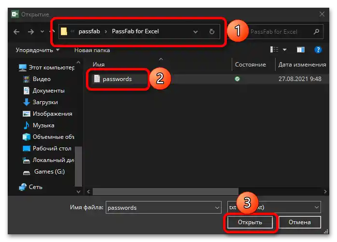This screenshot has width=337, height=242.
Task: Click the navigation pane vertical scrollbar thumb
Action: (78, 166)
